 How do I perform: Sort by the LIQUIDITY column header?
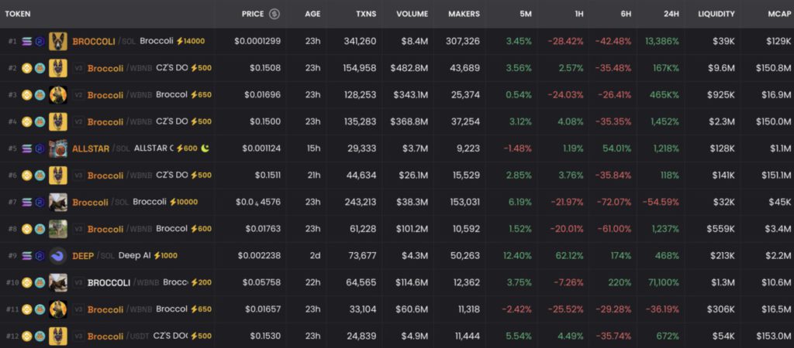click(x=716, y=14)
